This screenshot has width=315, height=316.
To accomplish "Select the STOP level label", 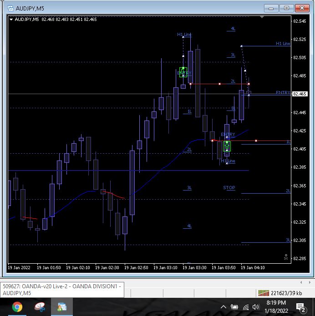I will [229, 188].
